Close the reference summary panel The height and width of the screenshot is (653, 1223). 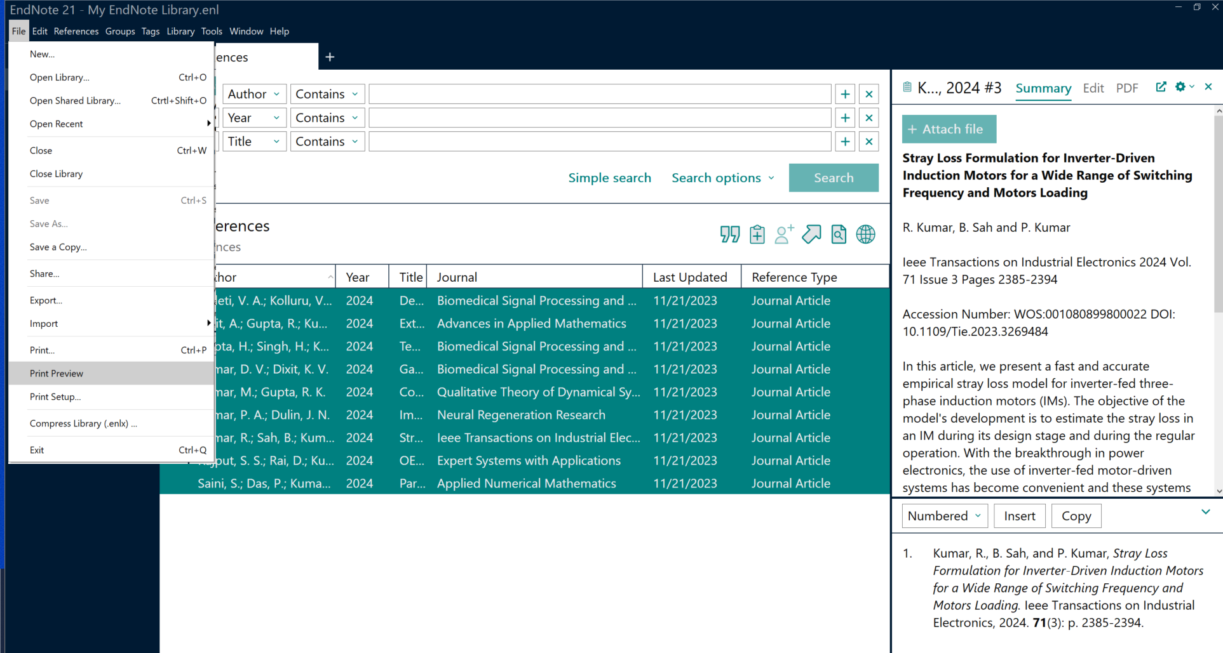coord(1208,87)
